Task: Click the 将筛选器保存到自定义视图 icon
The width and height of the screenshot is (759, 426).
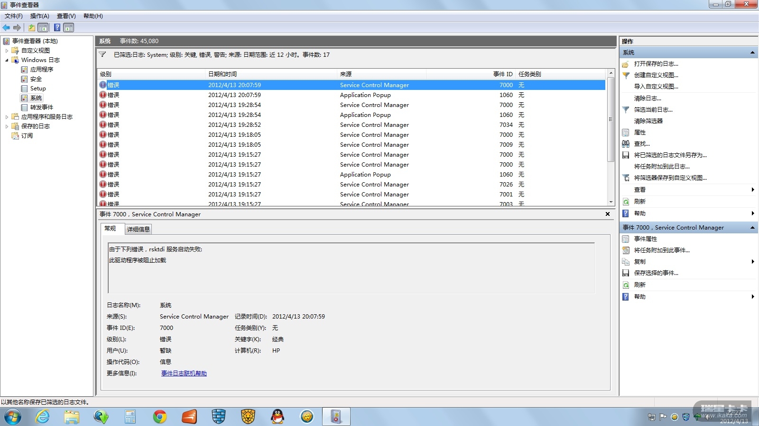Action: pyautogui.click(x=626, y=178)
